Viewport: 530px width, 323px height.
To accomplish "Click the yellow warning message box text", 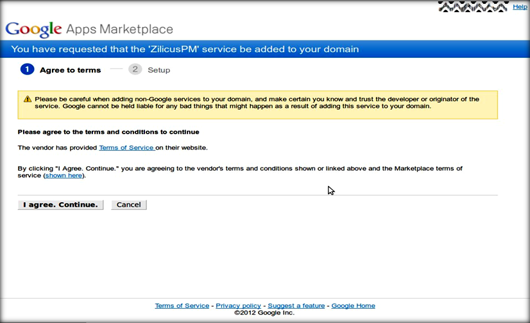I will point(257,103).
